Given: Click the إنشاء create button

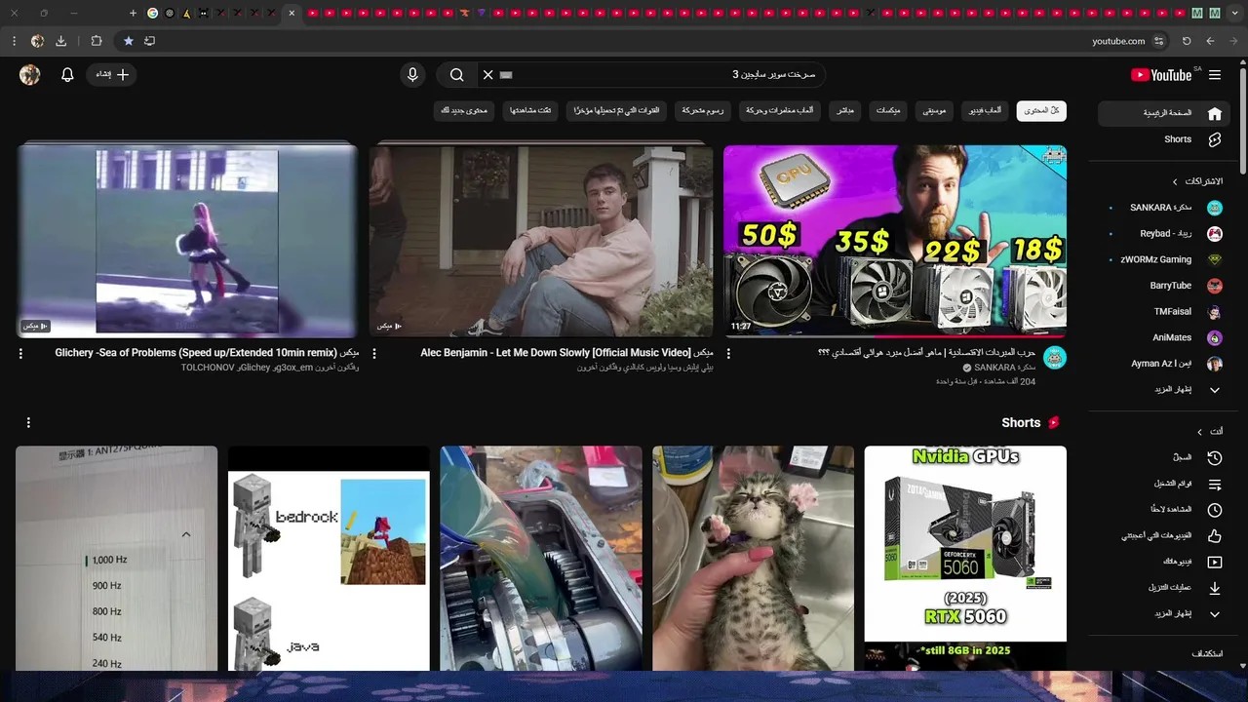Looking at the screenshot, I should click(112, 75).
